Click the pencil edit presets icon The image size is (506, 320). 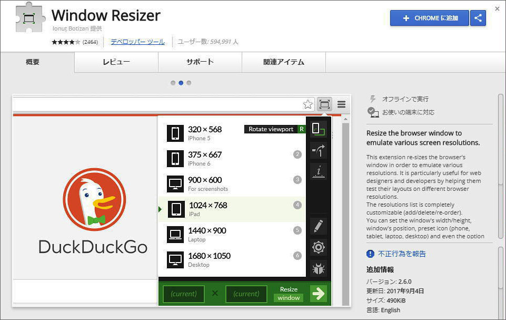(x=318, y=226)
